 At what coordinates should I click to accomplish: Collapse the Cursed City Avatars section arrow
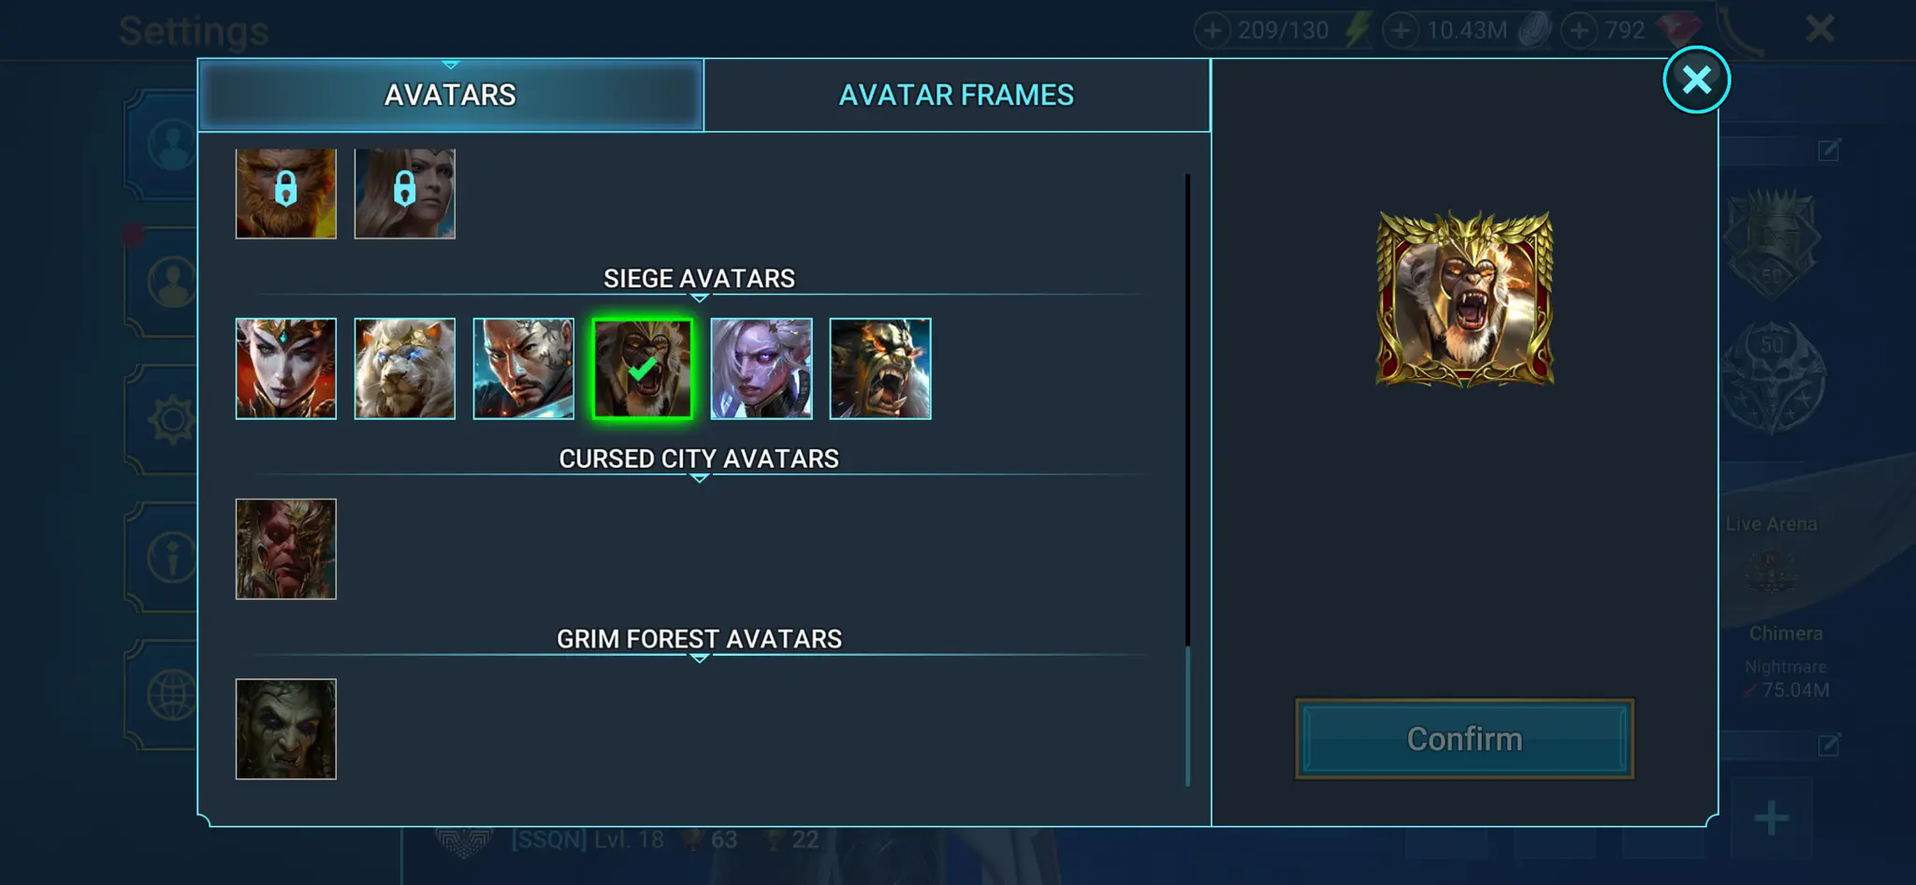click(699, 478)
